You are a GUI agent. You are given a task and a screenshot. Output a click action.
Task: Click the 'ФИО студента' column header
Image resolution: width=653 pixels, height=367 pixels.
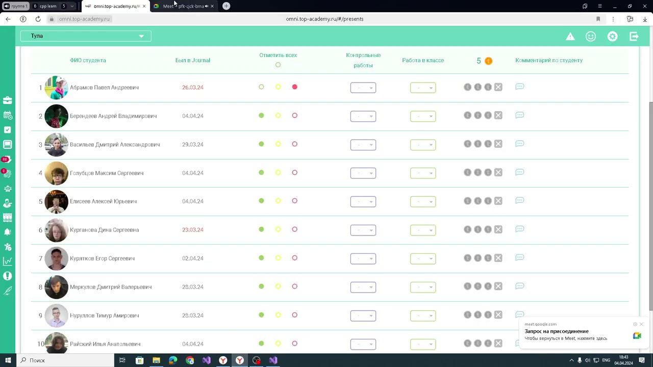tap(88, 60)
